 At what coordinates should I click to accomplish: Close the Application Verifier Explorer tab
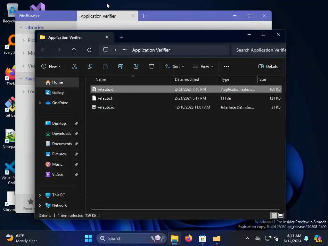pos(107,37)
